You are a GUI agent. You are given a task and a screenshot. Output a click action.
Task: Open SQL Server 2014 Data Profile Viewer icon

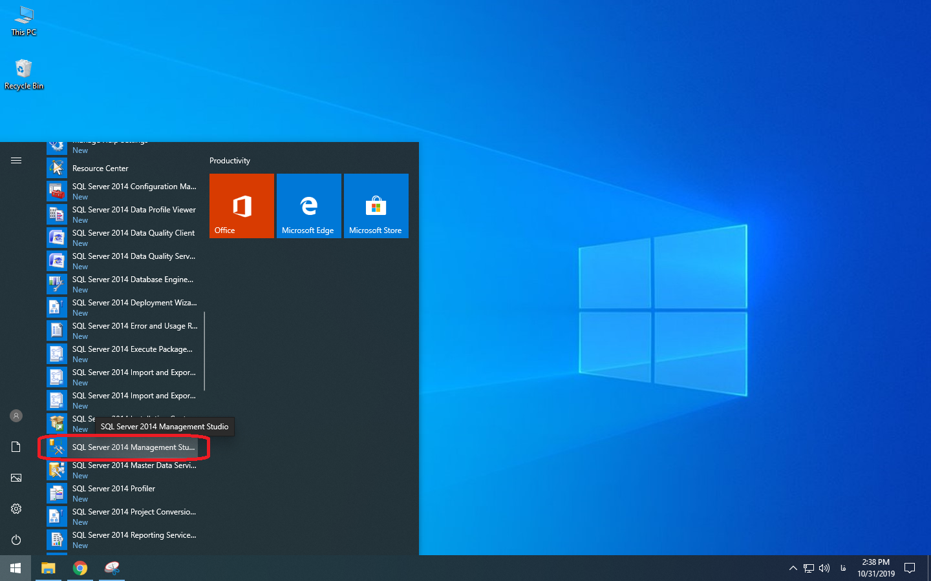57,214
